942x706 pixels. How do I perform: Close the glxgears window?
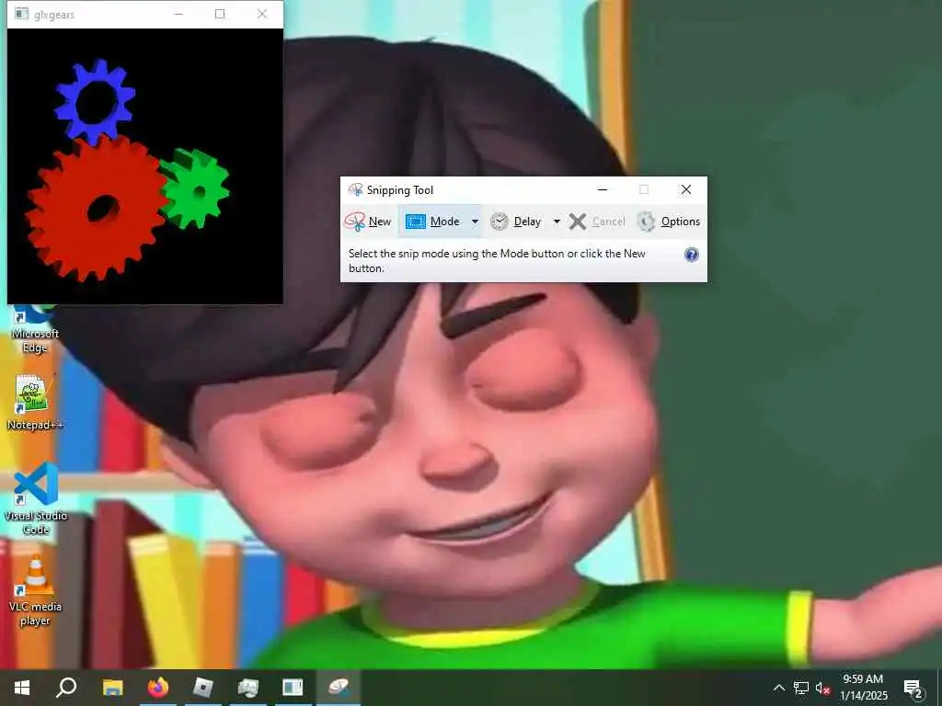tap(262, 14)
